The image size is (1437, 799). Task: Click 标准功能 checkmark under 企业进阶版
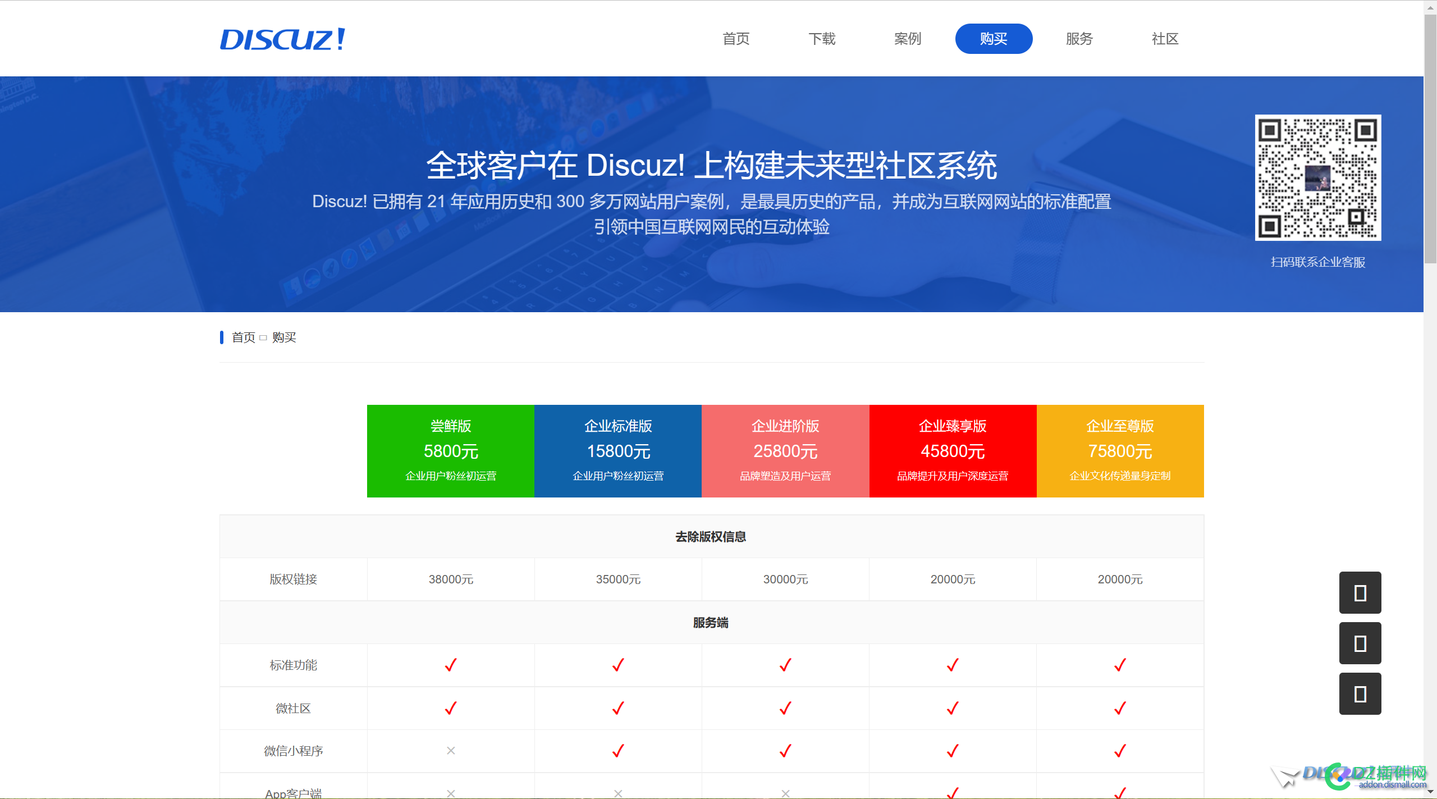pos(785,665)
